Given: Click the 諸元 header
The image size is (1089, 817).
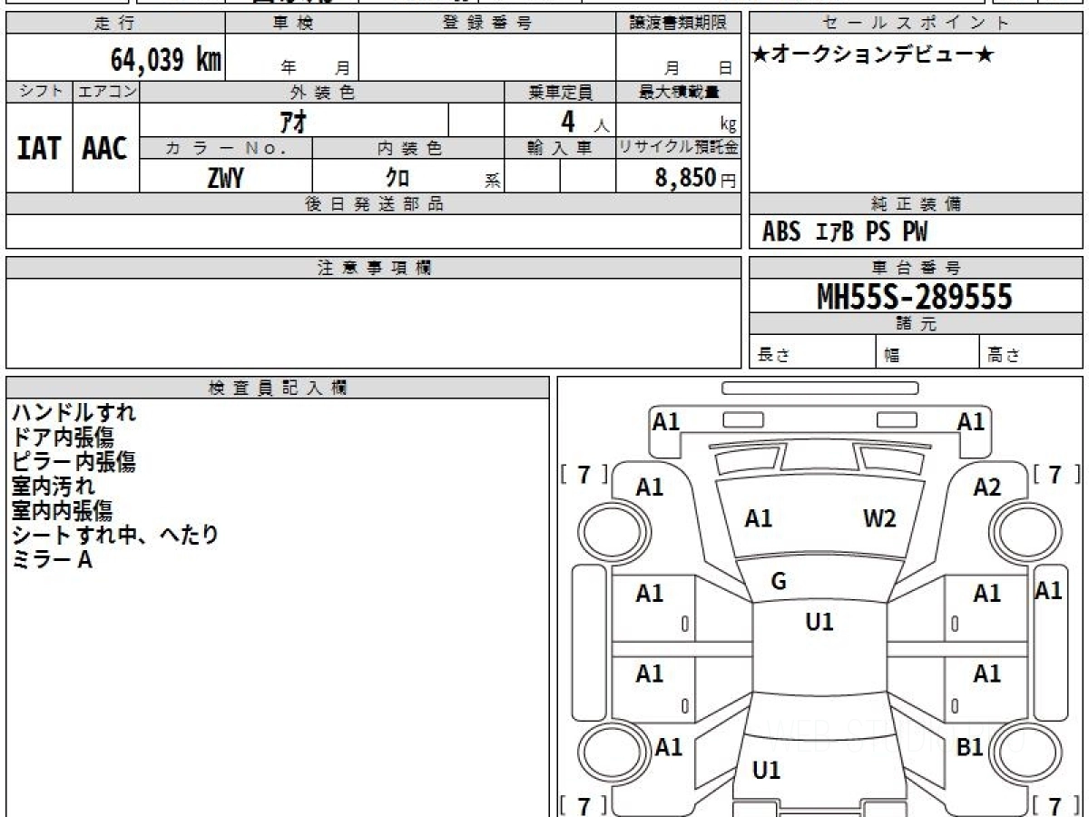Looking at the screenshot, I should point(916,324).
